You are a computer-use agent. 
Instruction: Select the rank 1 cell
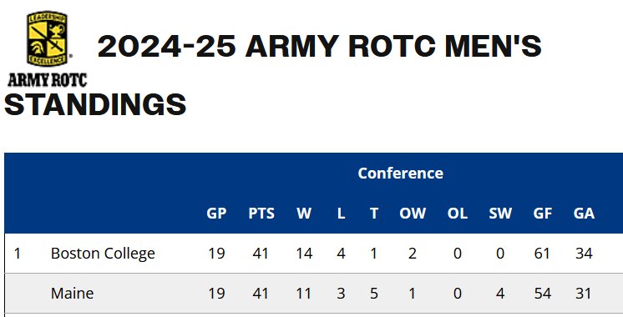click(x=17, y=253)
